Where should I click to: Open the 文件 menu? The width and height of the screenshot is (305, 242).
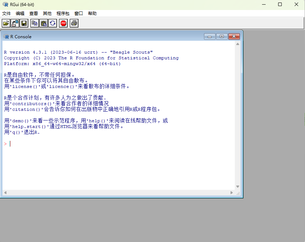pyautogui.click(x=6, y=13)
